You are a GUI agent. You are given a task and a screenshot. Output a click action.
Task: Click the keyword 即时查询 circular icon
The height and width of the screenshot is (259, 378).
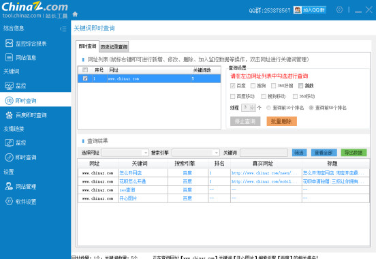9,101
